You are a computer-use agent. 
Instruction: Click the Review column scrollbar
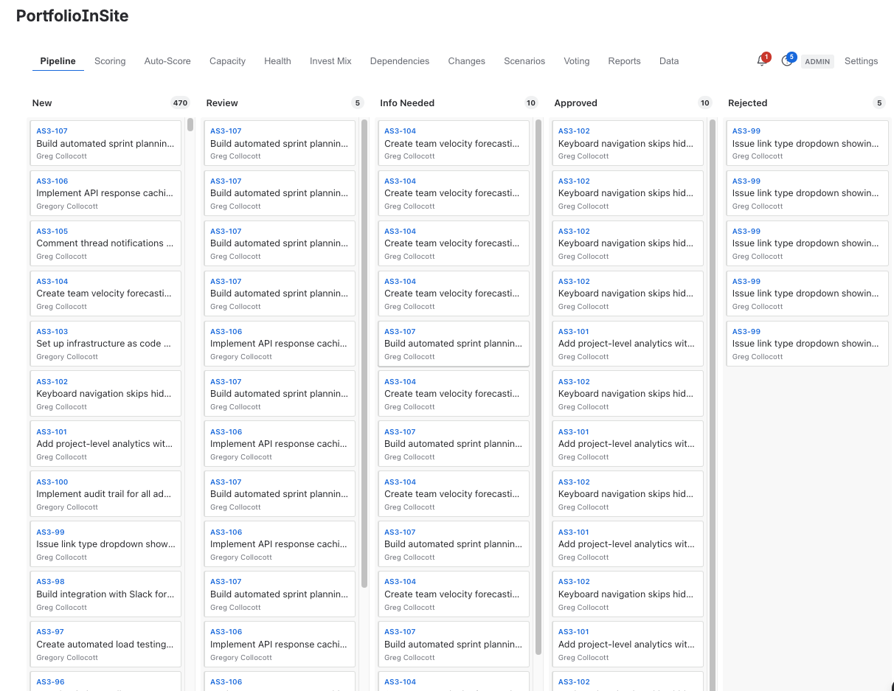364,295
